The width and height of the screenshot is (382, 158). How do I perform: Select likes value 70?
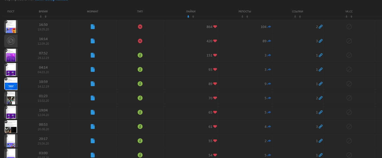point(210,98)
